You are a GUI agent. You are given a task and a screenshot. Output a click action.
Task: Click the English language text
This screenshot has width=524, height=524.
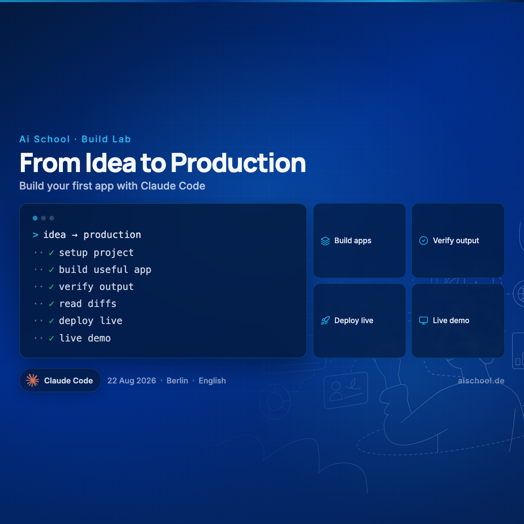212,381
